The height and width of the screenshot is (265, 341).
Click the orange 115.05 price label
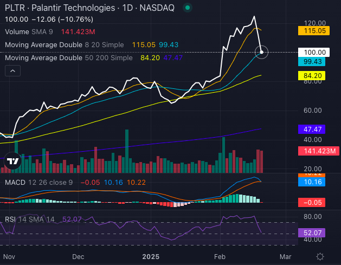tap(314, 31)
